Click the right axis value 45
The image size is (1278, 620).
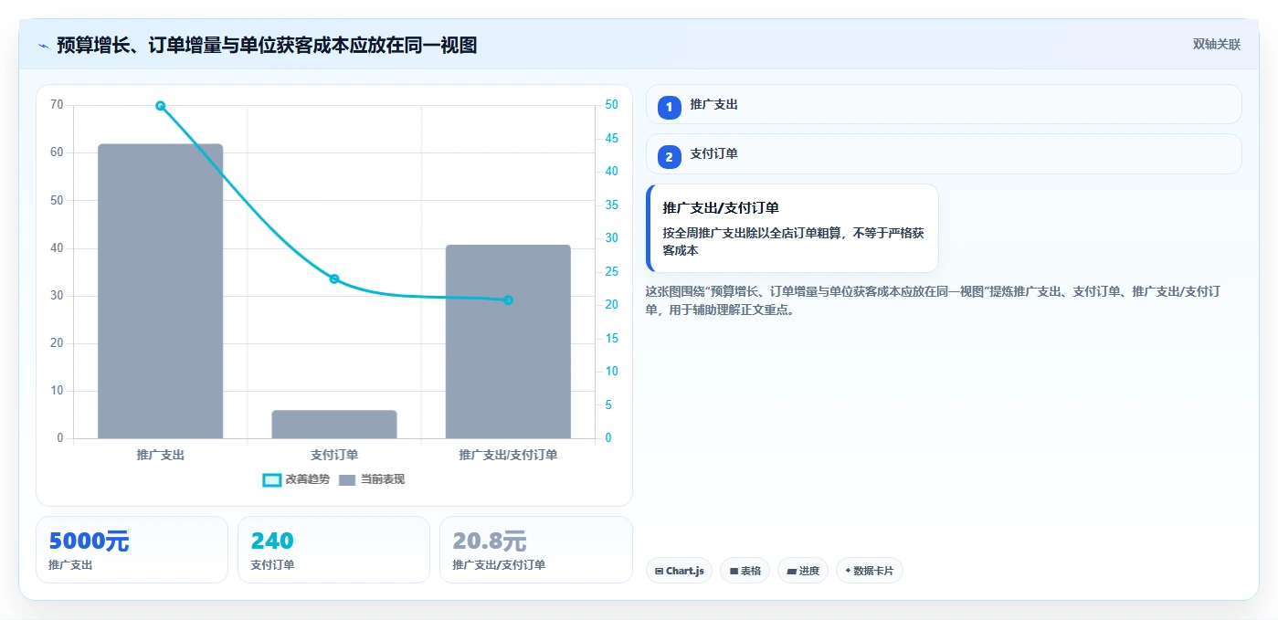click(x=611, y=139)
